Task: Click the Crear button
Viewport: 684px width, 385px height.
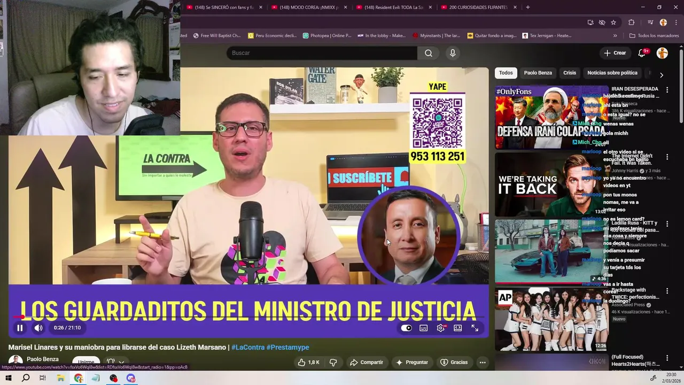Action: 615,53
